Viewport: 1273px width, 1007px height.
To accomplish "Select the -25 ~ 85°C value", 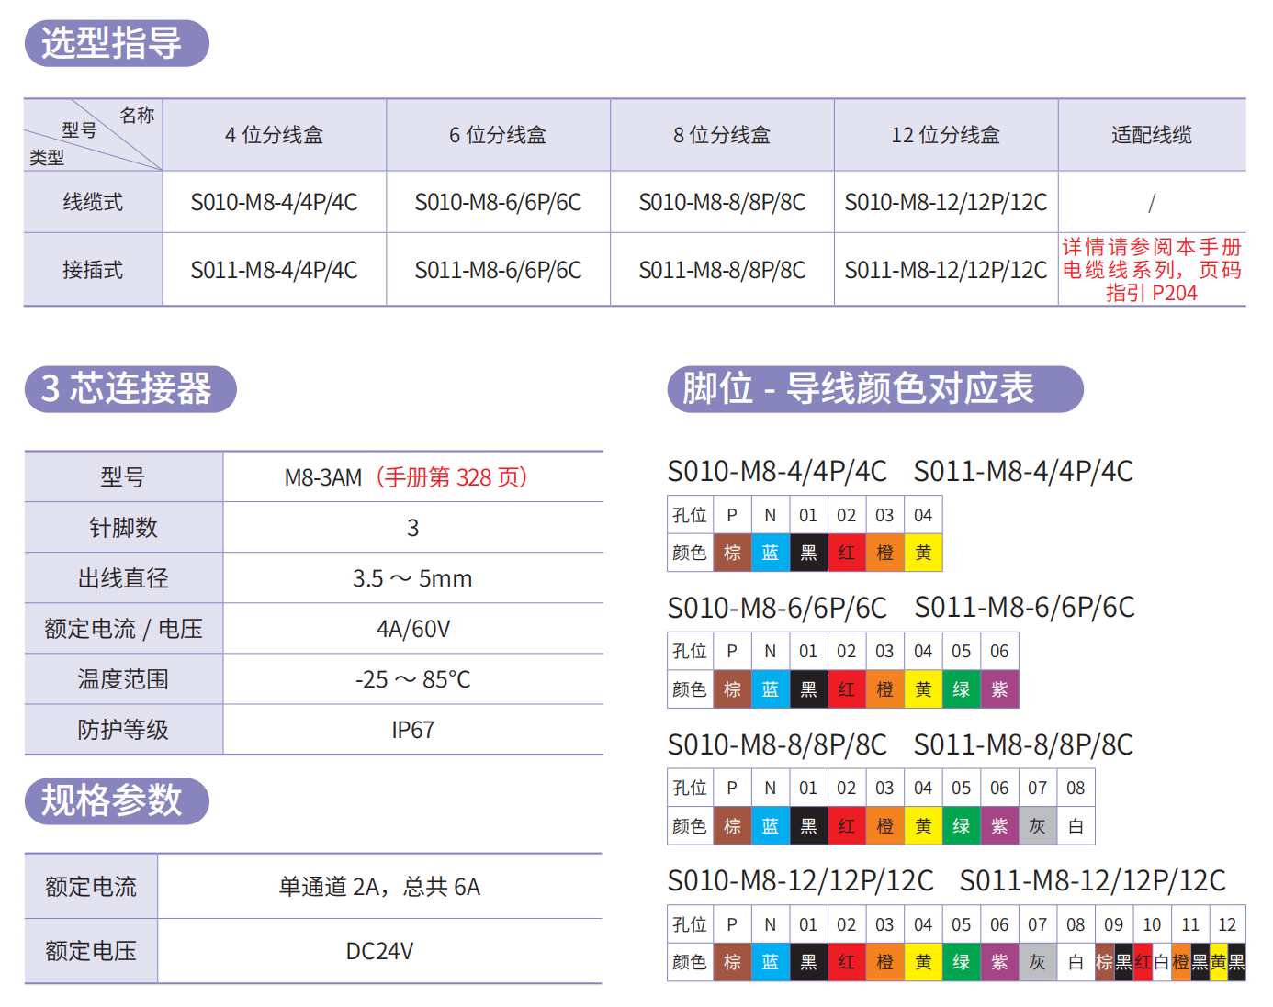I will pyautogui.click(x=412, y=679).
